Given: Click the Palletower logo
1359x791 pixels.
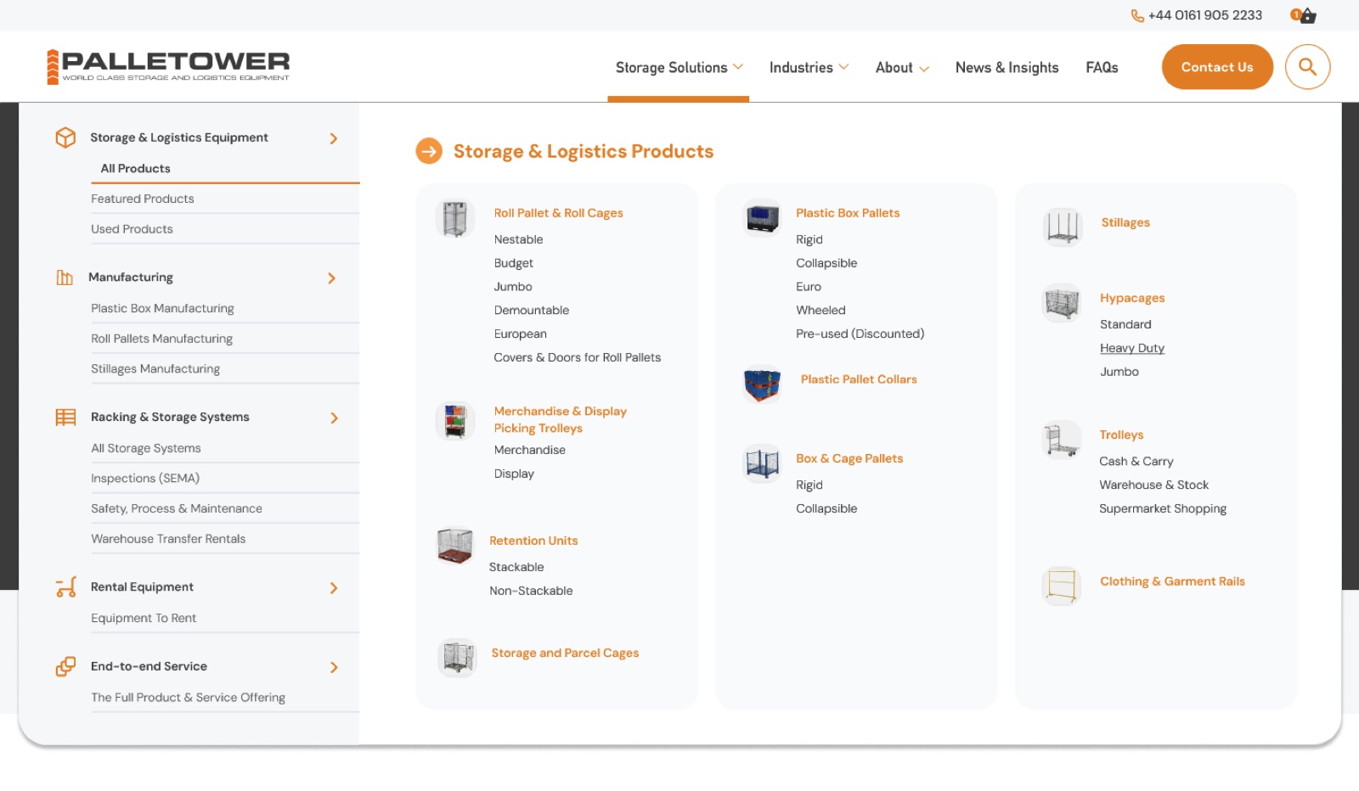Looking at the screenshot, I should 168,66.
